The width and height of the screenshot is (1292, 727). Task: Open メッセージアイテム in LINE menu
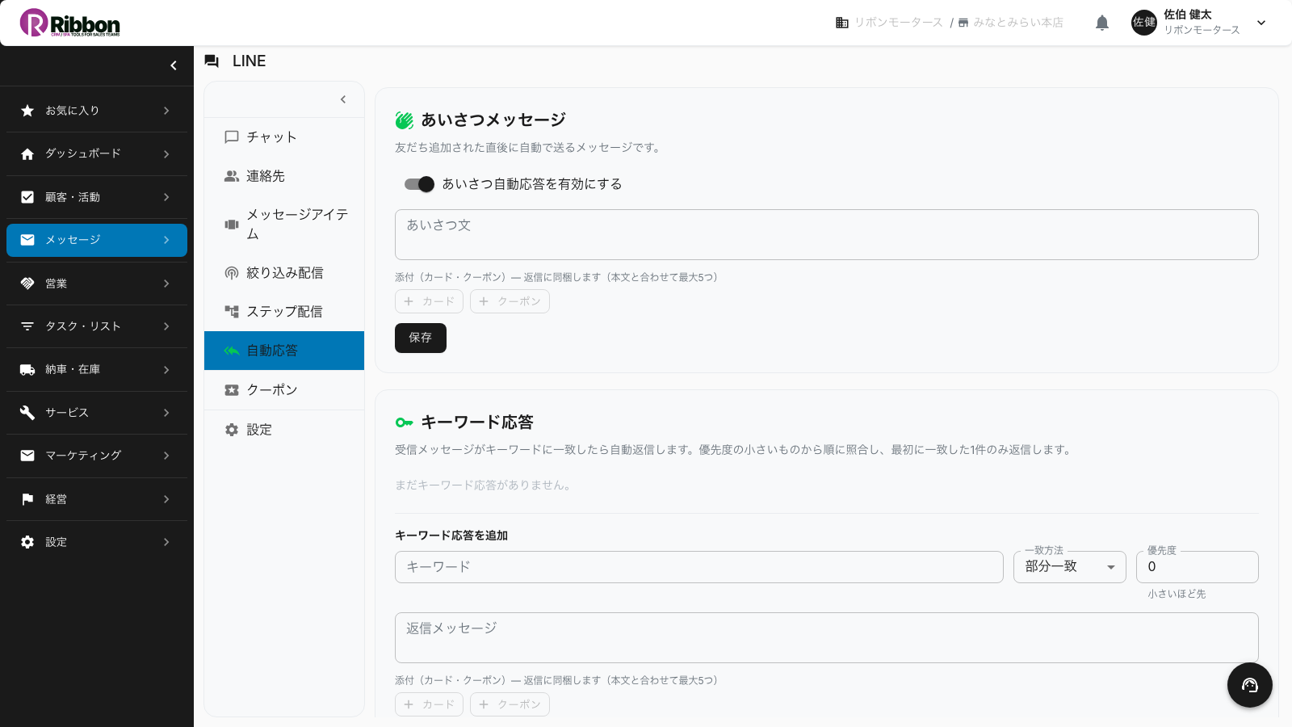284,224
